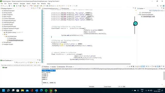Click the Pin Console icon

click(x=146, y=66)
